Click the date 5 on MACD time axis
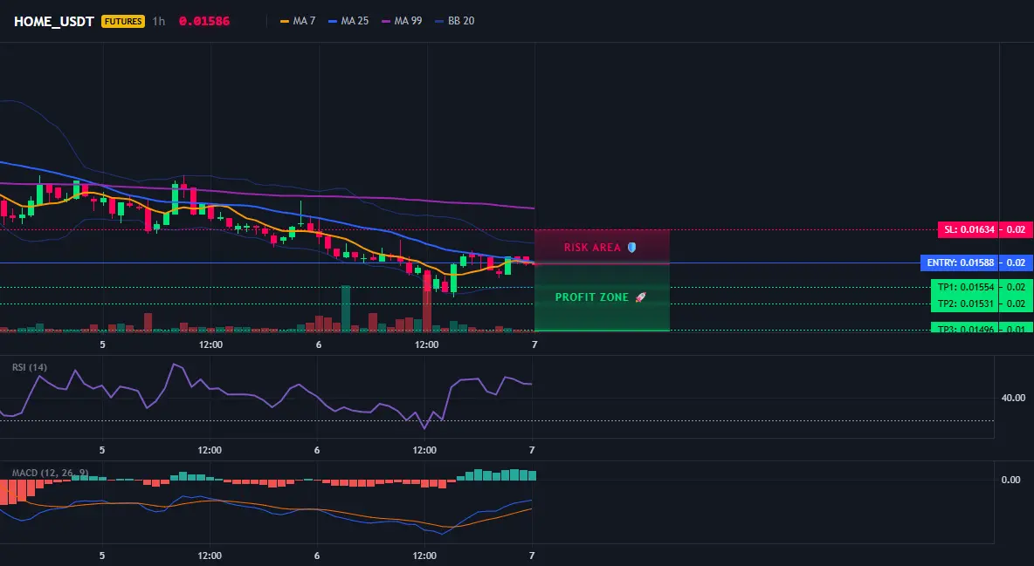This screenshot has width=1034, height=566. pyautogui.click(x=101, y=556)
